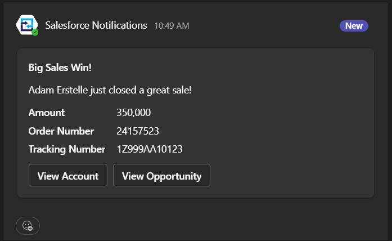Viewport: 392px width, 241px height.
Task: Click the Salesforce Notifications avatar icon
Action: pyautogui.click(x=27, y=25)
